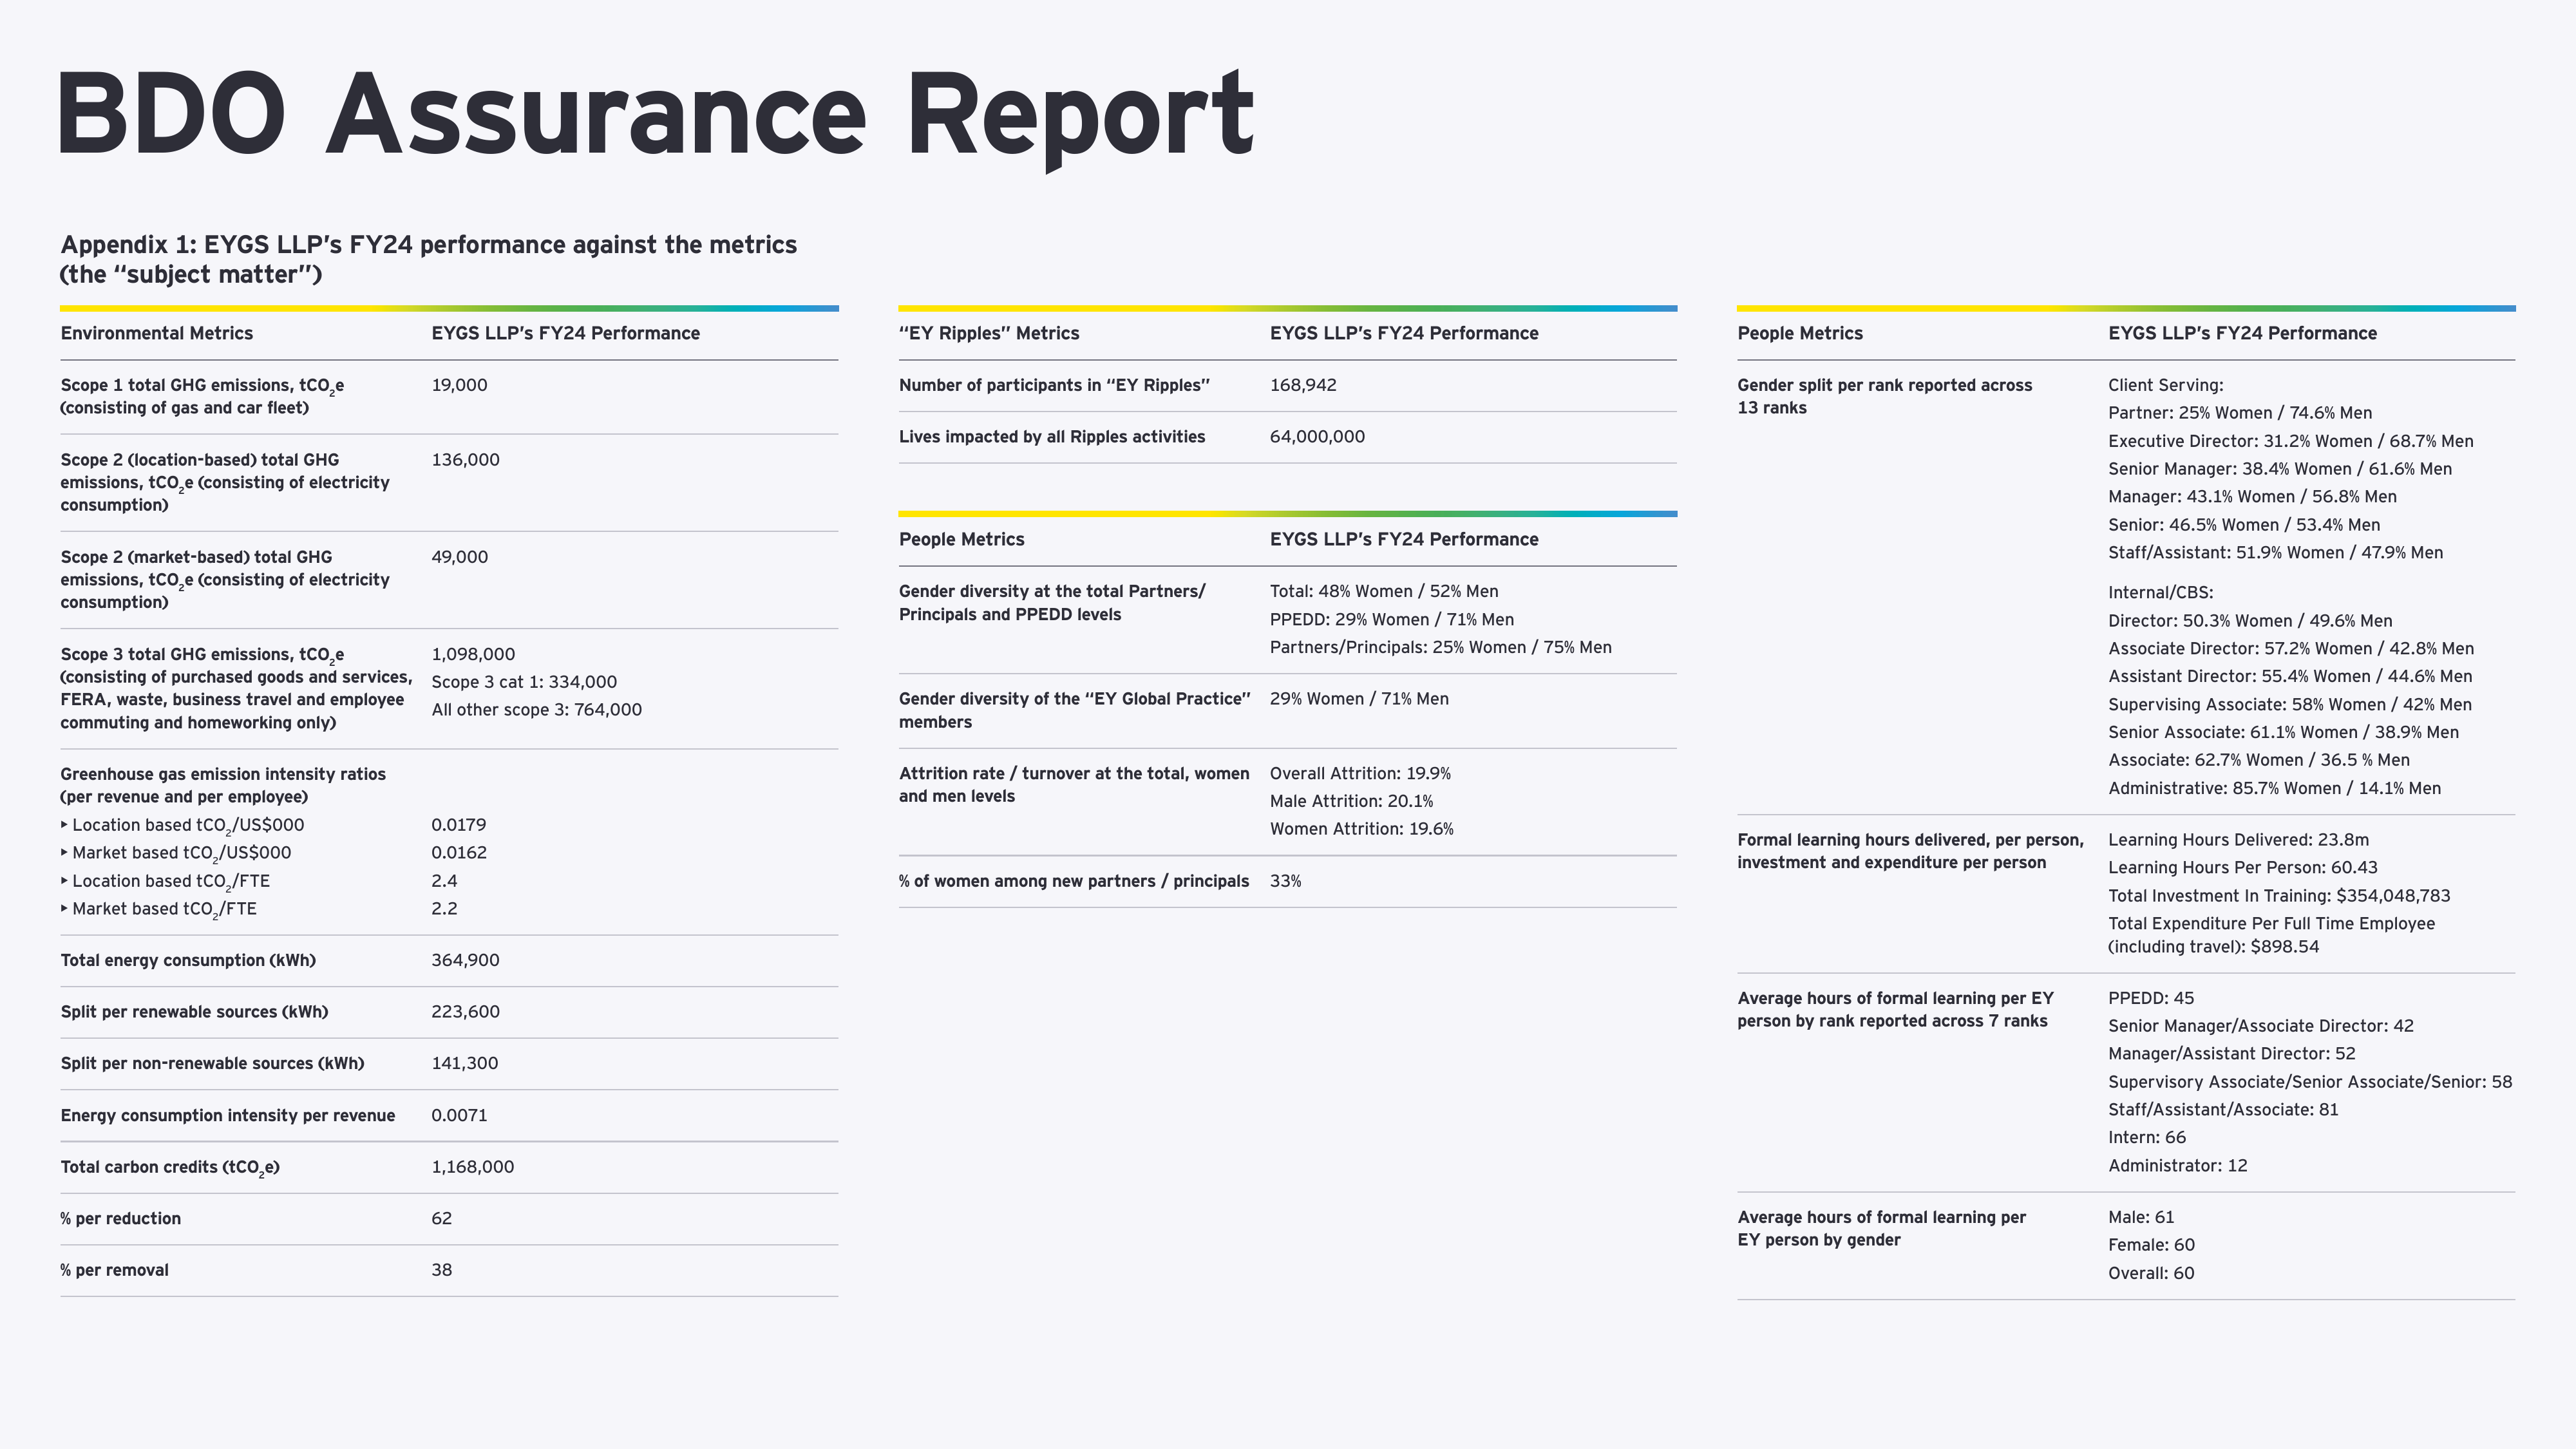Click 'Overall Attrition: 19.9%'

[x=1360, y=774]
